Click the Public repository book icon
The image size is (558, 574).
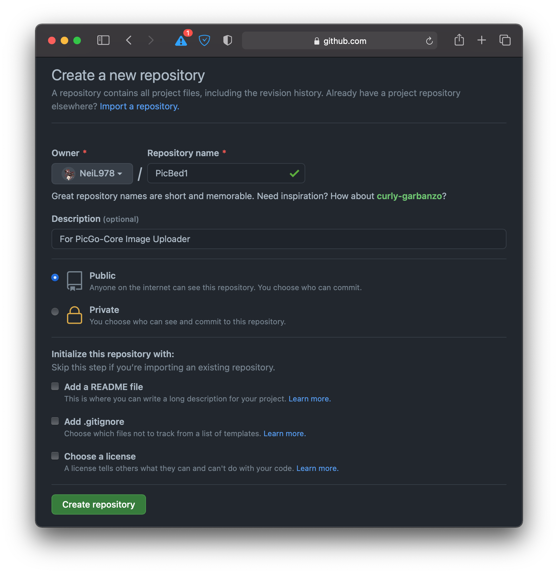(x=75, y=281)
